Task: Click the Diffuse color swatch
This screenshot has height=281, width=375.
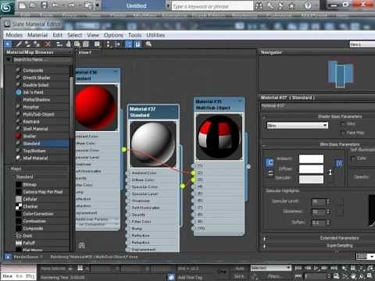Action: click(x=311, y=169)
